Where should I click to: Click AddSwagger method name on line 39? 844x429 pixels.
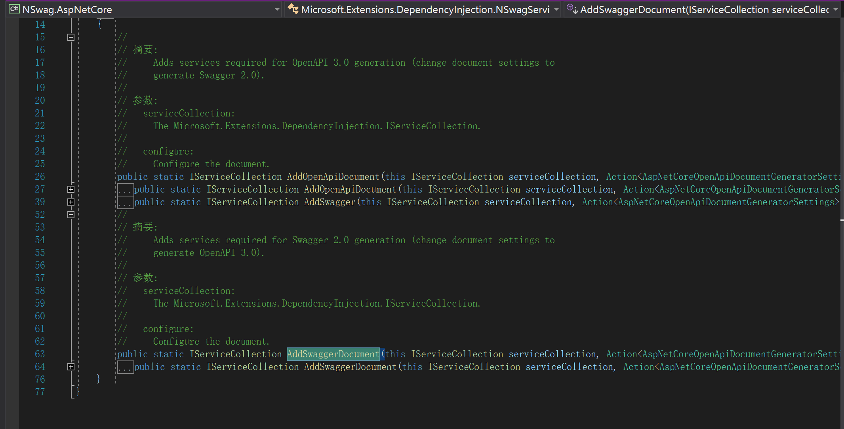pyautogui.click(x=330, y=202)
